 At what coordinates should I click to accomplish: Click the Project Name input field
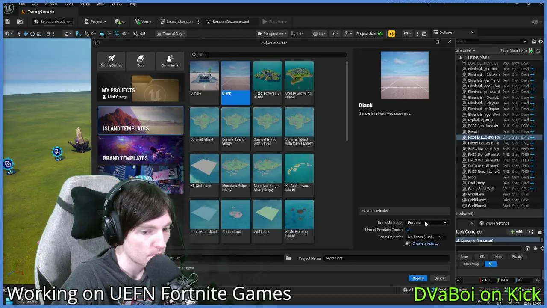(x=386, y=258)
